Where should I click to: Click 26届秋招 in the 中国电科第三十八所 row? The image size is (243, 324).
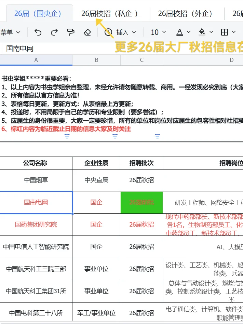point(141,313)
